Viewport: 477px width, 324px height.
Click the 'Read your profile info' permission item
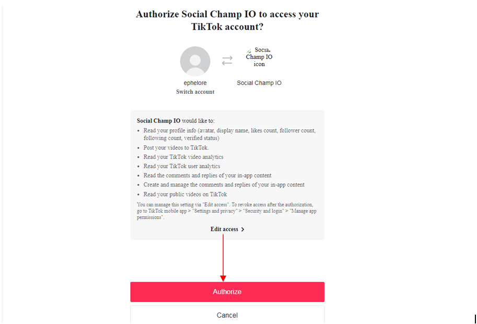pyautogui.click(x=229, y=134)
